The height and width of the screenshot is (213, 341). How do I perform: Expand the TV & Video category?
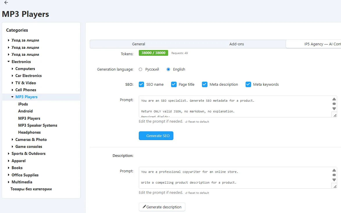pos(13,83)
